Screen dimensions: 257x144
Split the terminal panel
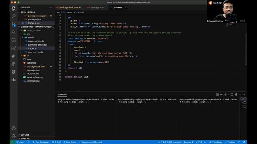click(232, 94)
